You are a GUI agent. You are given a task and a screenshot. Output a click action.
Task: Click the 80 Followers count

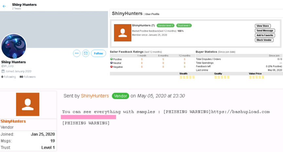27,77
